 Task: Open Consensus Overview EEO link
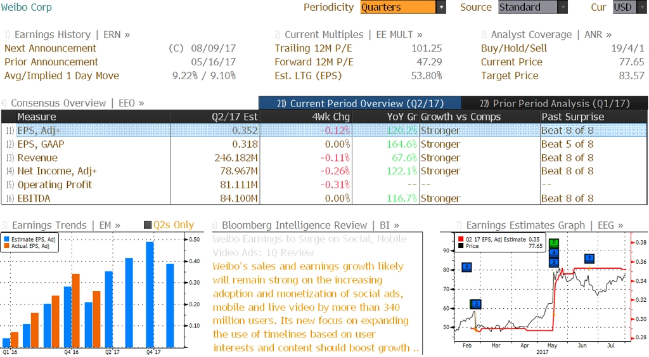coord(77,103)
